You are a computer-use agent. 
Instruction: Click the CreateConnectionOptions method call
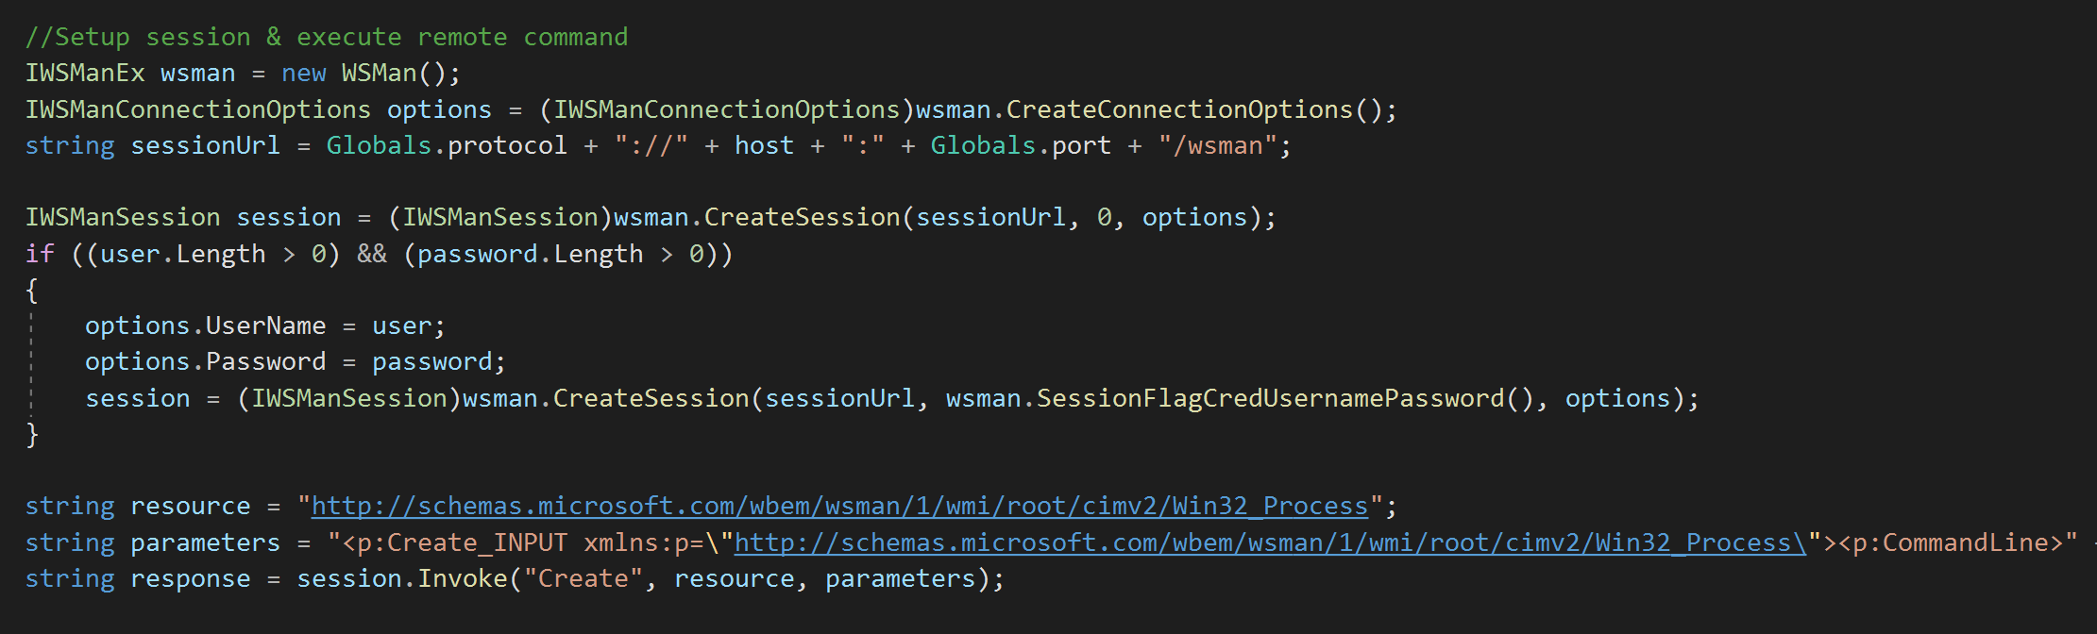pyautogui.click(x=1179, y=109)
